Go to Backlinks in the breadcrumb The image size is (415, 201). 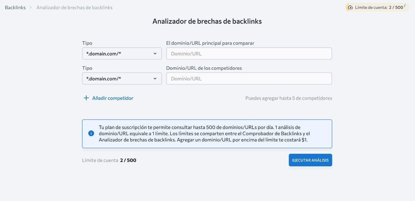15,7
